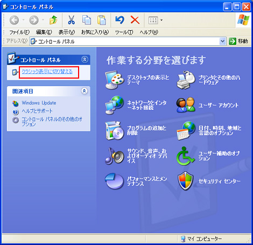Image resolution: width=253 pixels, height=245 pixels.
Task: Click クラシック表示に切り替える link
Action: 47,72
